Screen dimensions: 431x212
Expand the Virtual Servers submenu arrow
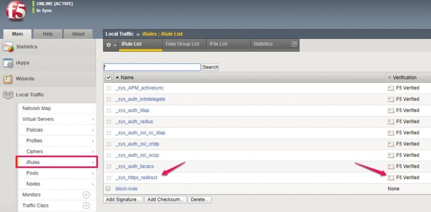(92, 119)
